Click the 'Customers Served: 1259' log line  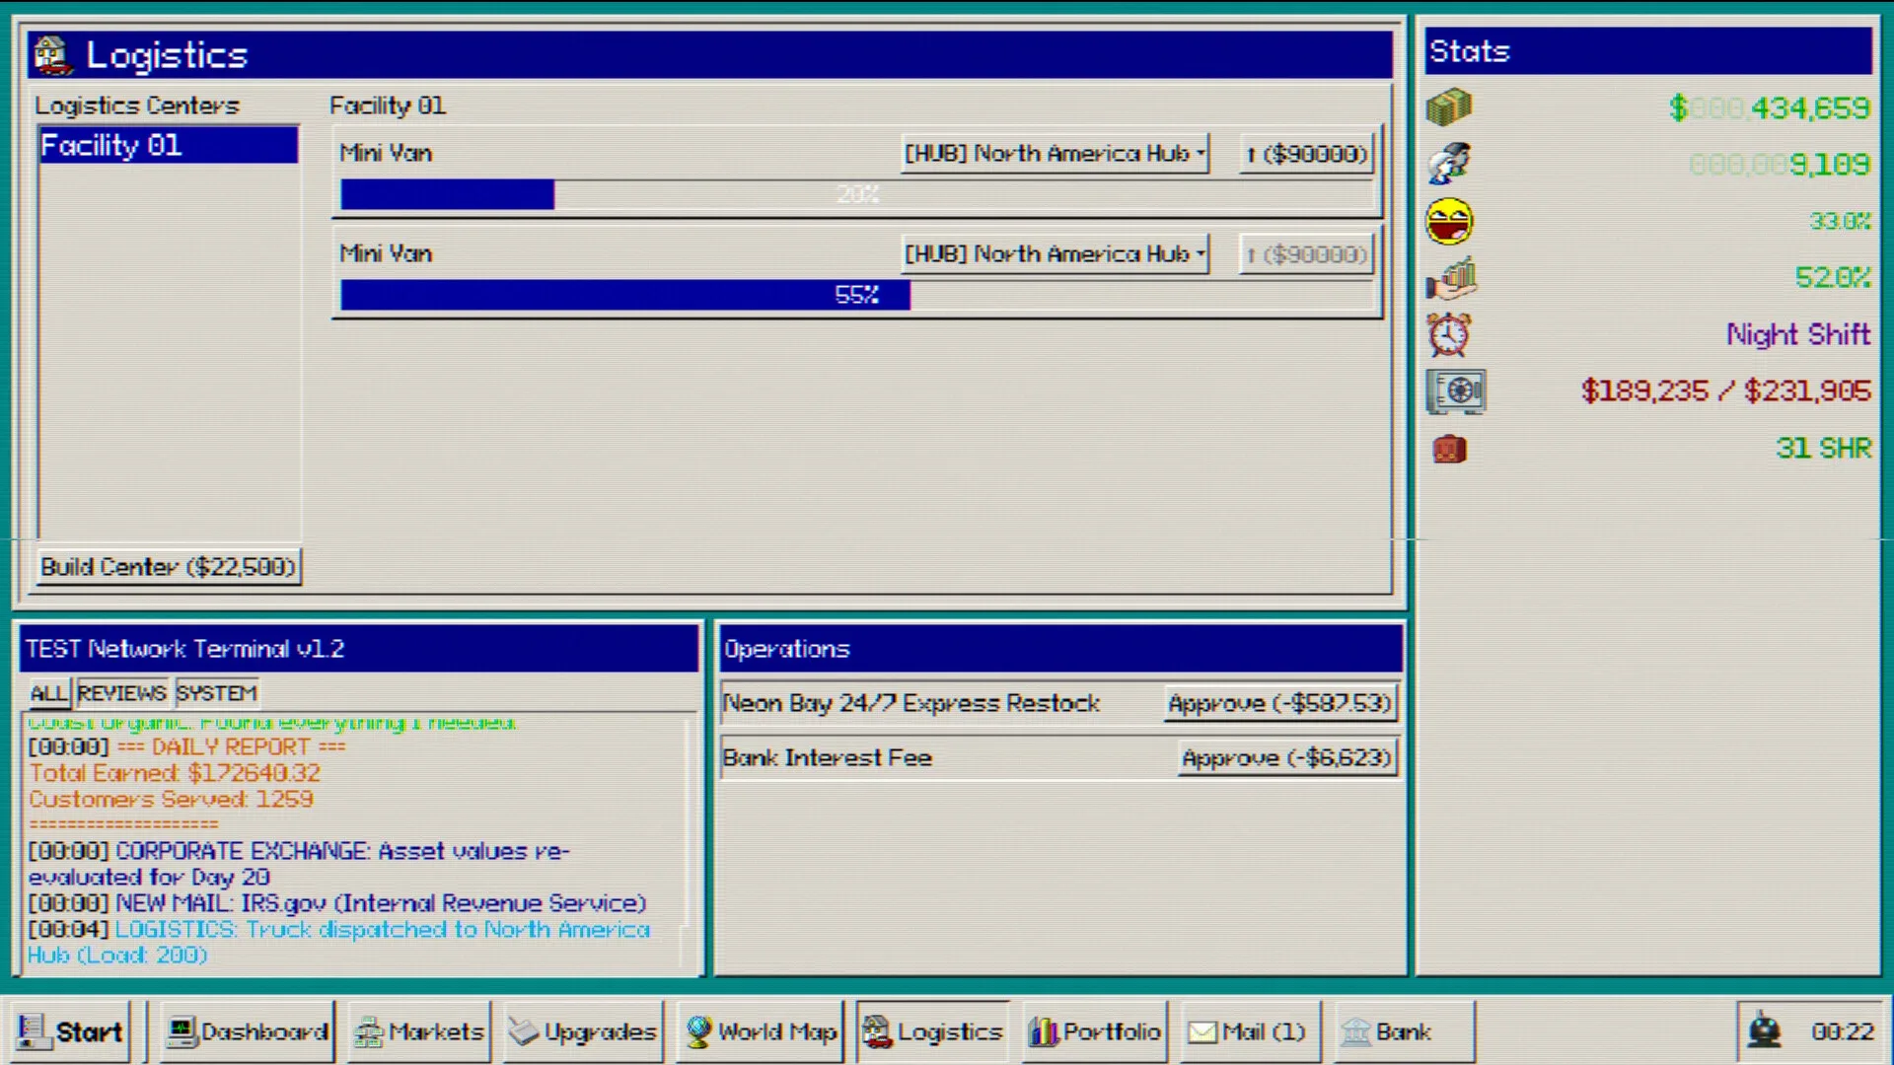(x=171, y=799)
